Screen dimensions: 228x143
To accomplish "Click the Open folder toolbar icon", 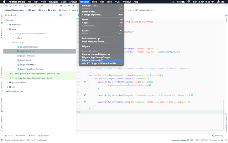I will pos(2,6).
